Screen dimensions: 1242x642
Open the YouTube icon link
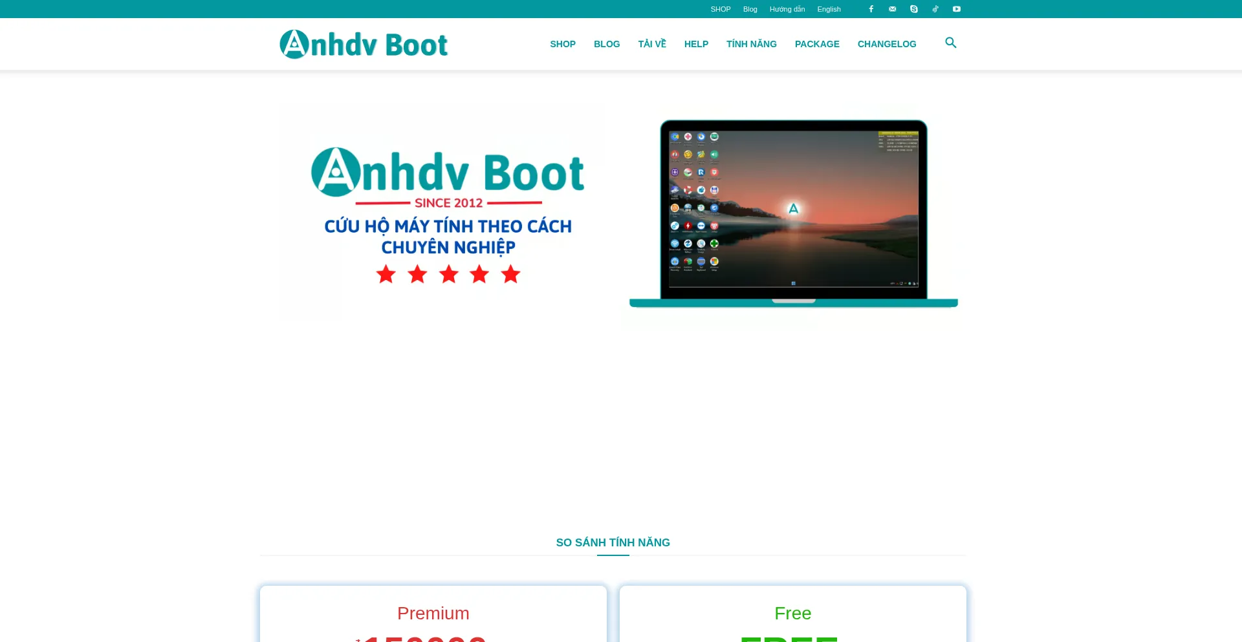coord(957,9)
